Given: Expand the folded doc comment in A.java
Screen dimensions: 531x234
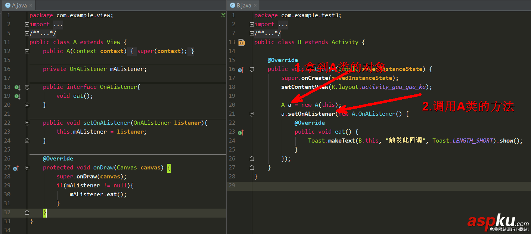Looking at the screenshot, I should point(27,33).
